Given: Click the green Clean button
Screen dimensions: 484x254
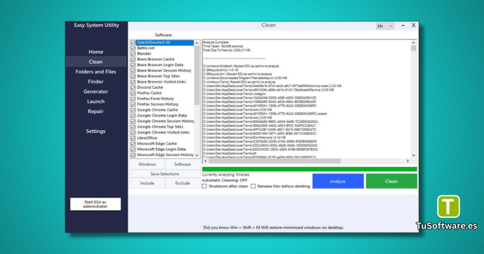Looking at the screenshot, I should tap(391, 181).
